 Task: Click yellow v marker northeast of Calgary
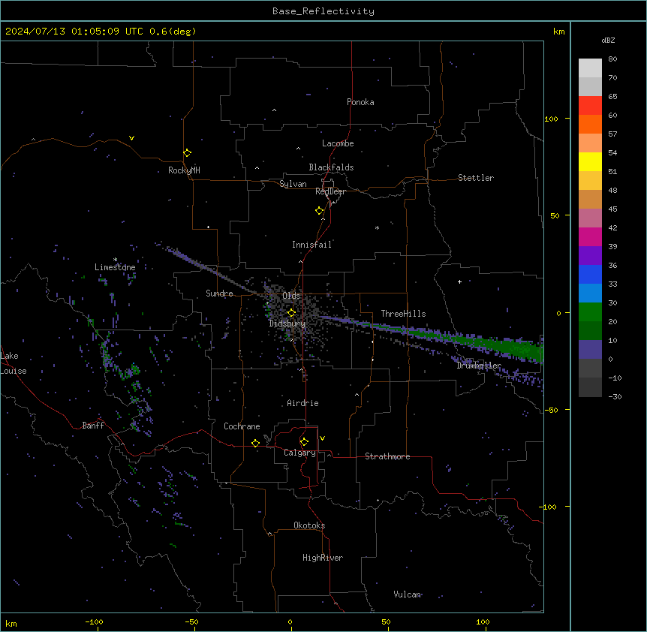322,438
